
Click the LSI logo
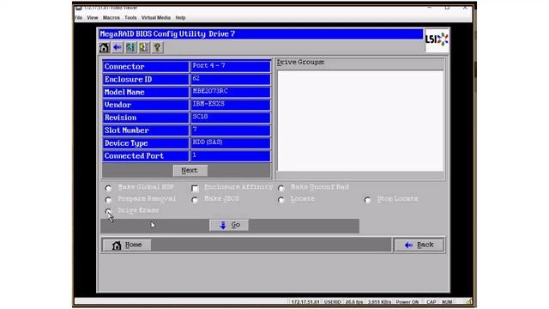click(437, 39)
